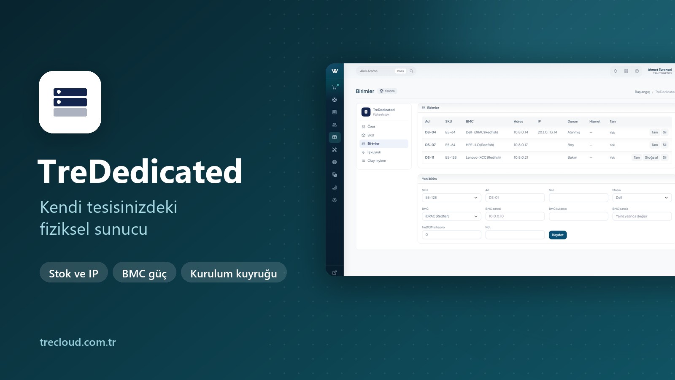This screenshot has height=380, width=675.
Task: Open the Marka dropdown showing Dell
Action: click(642, 198)
